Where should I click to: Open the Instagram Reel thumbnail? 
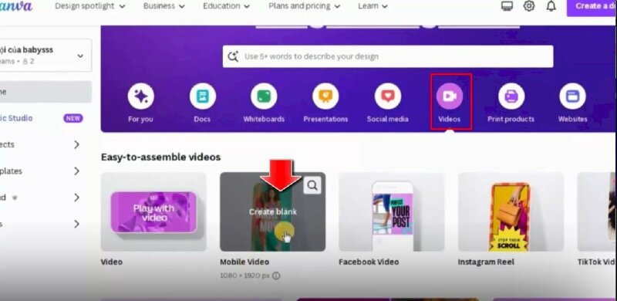pos(511,211)
